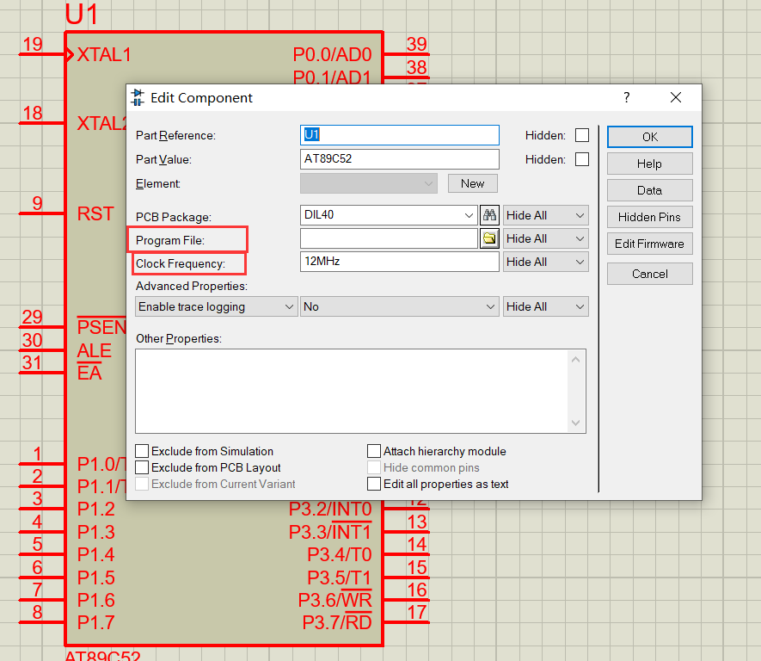Click the P1.5 pin label
761x661 pixels.
(x=96, y=578)
